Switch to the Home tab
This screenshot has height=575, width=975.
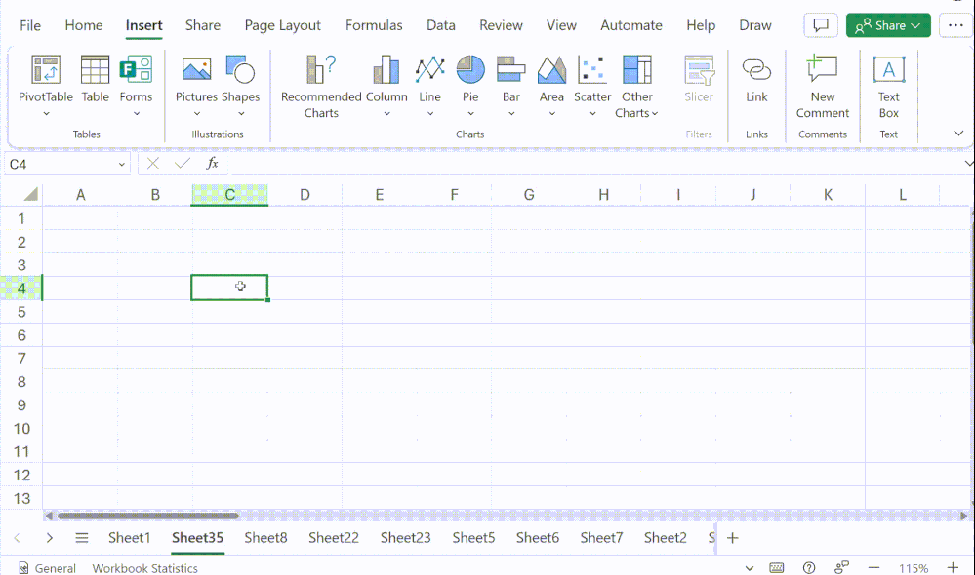coord(83,25)
